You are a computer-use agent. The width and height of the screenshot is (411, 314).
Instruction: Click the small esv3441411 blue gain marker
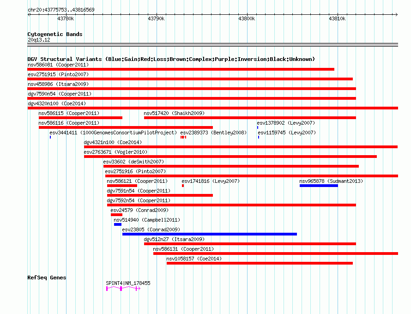pos(50,137)
